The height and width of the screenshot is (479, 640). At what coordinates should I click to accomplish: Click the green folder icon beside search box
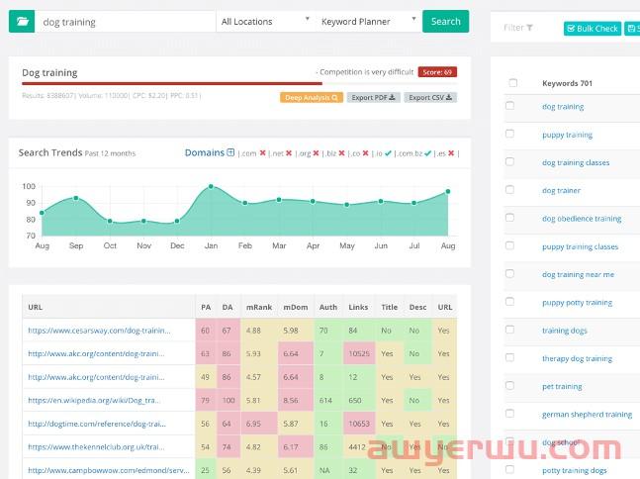click(22, 22)
